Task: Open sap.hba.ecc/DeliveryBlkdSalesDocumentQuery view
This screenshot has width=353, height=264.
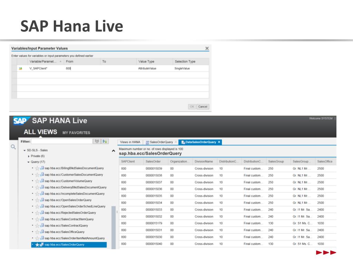Action: pos(76,187)
